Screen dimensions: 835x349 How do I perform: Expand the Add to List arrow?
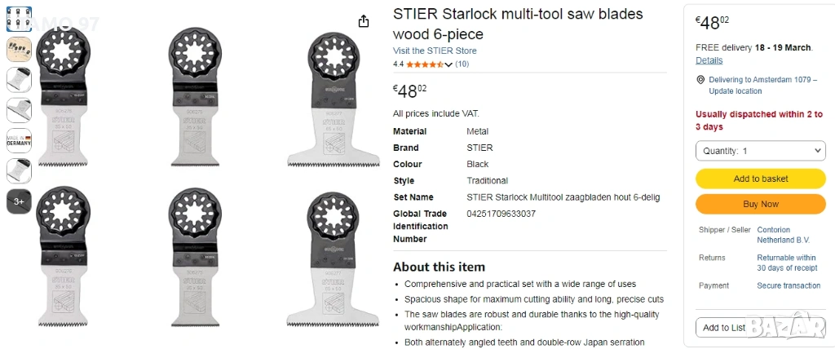tap(815, 327)
